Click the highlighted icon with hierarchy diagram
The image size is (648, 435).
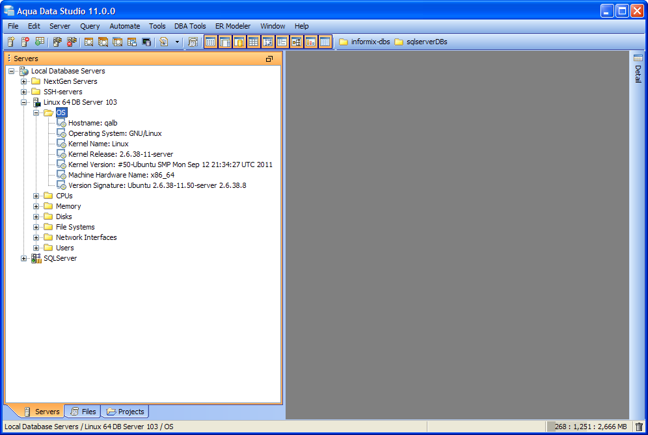pos(296,42)
